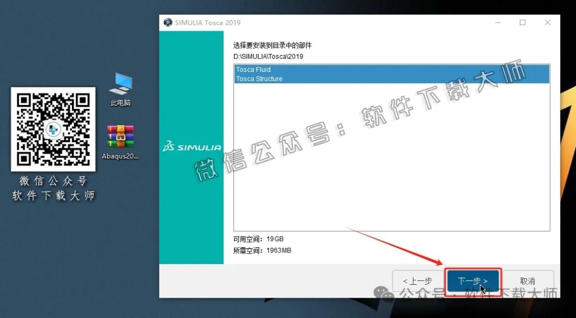Click the 下一步 > button
The width and height of the screenshot is (576, 318).
click(x=472, y=281)
